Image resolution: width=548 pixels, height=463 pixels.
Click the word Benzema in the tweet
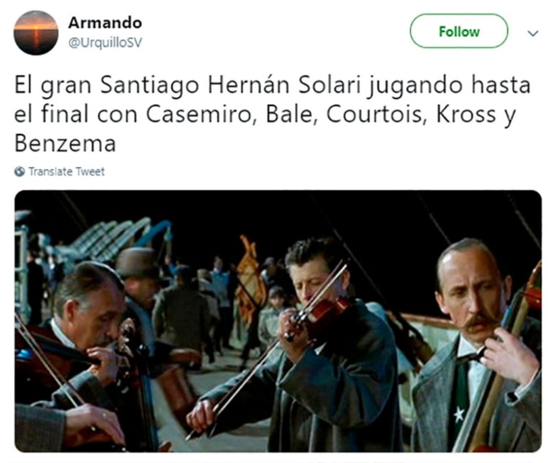coord(65,144)
